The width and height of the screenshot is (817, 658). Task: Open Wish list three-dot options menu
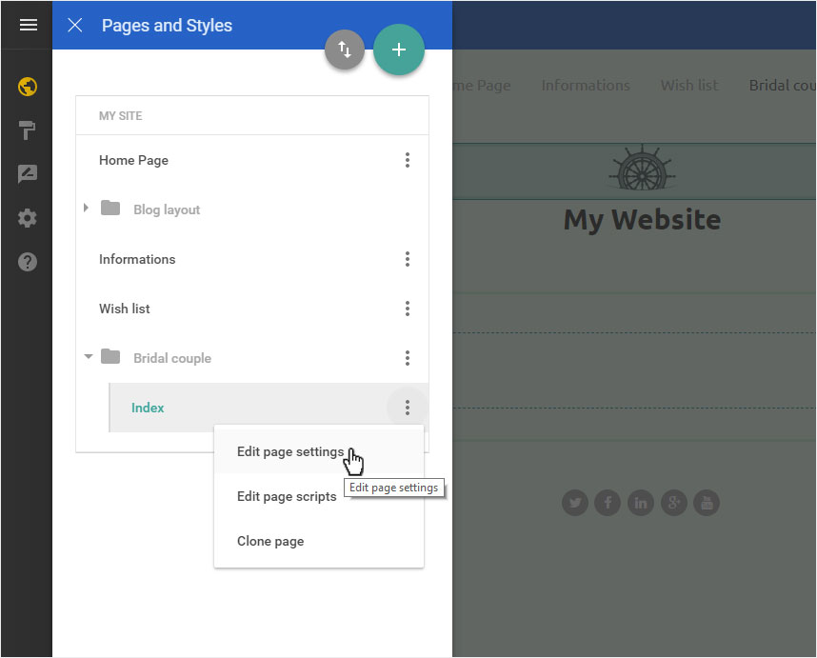408,309
